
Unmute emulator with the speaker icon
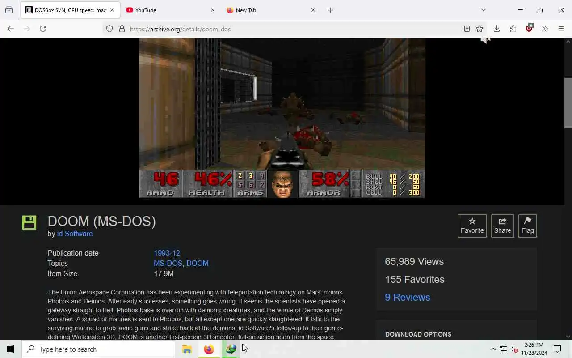click(485, 40)
